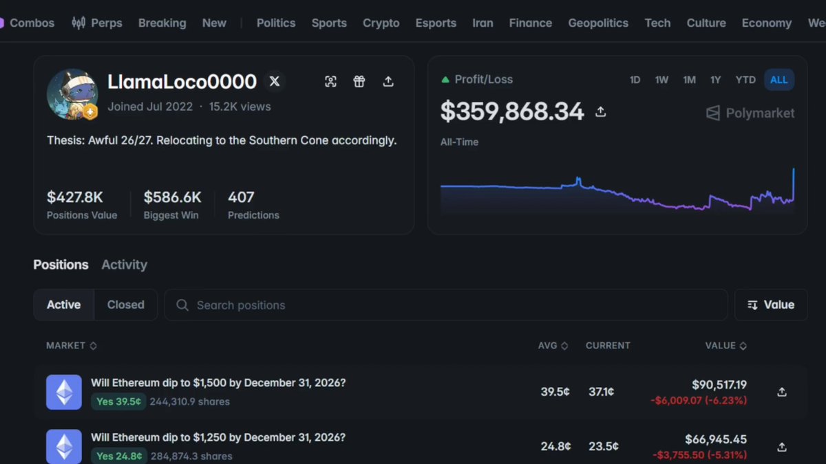Open the Sports category in navigation
The height and width of the screenshot is (464, 826).
[x=329, y=23]
